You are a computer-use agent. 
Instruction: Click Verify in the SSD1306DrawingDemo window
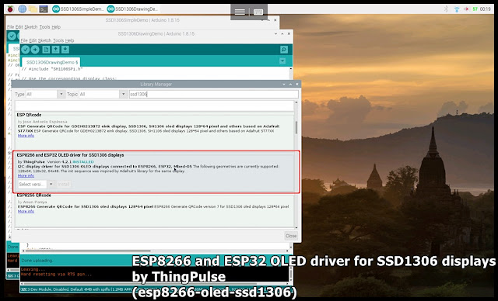pyautogui.click(x=26, y=50)
